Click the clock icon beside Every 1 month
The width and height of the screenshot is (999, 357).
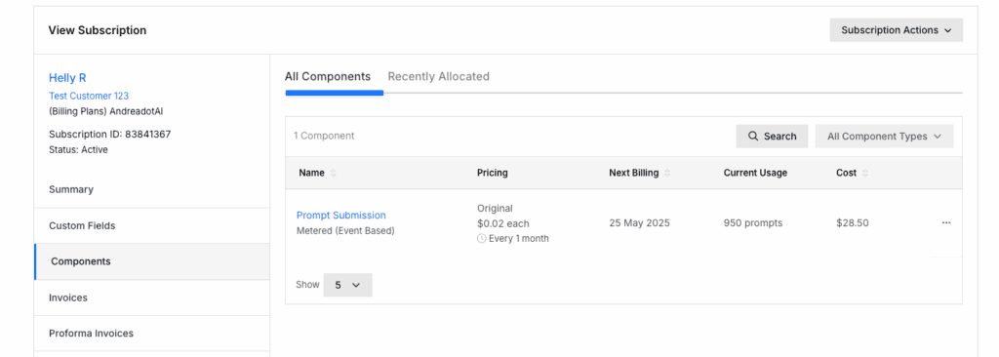(482, 238)
